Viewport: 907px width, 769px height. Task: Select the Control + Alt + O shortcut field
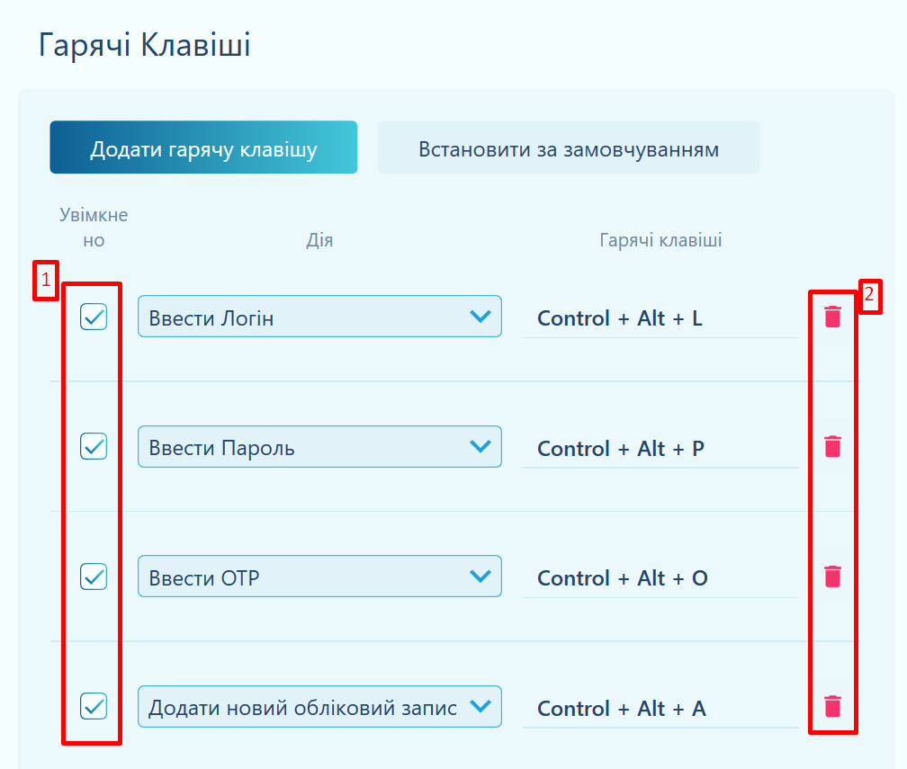[660, 578]
